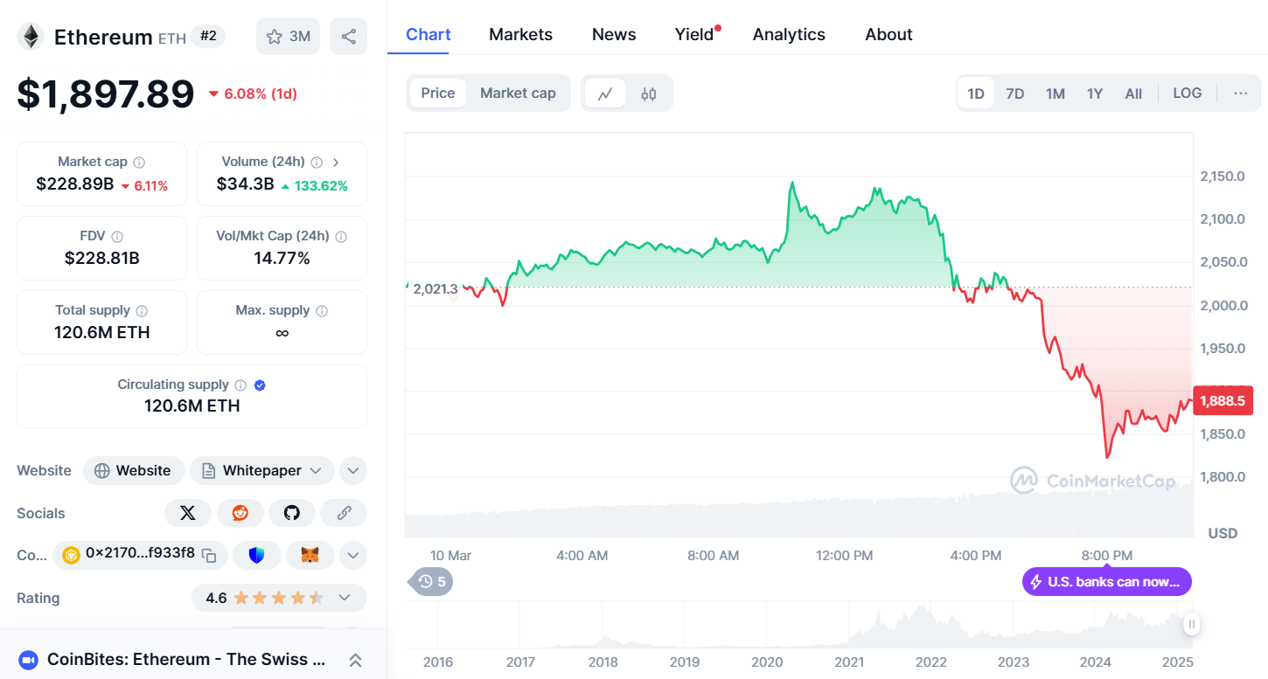Expand the CoinBites banner
The width and height of the screenshot is (1268, 679).
[x=356, y=660]
